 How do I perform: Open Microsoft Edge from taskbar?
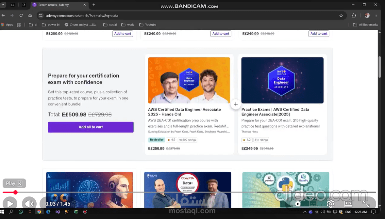tap(48, 211)
